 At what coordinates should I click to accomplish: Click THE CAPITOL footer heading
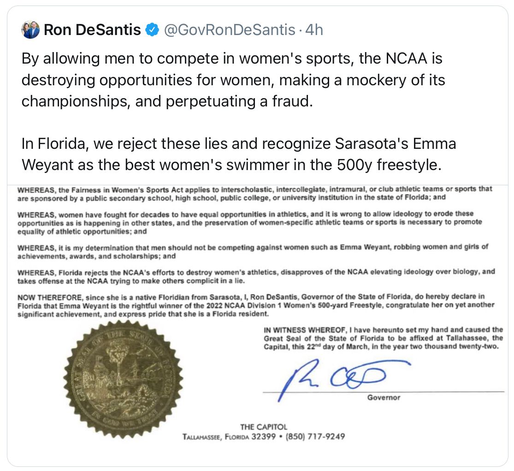264,427
